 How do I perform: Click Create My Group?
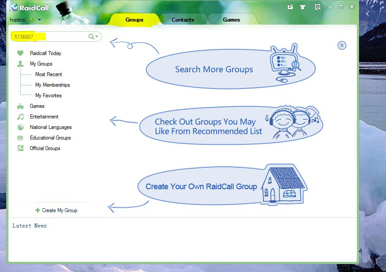pyautogui.click(x=60, y=210)
